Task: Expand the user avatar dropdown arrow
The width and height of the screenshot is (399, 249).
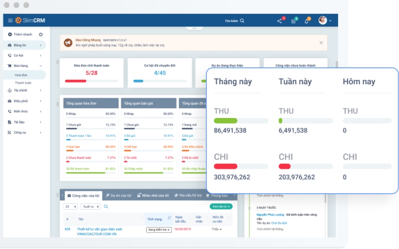Action: pyautogui.click(x=330, y=21)
